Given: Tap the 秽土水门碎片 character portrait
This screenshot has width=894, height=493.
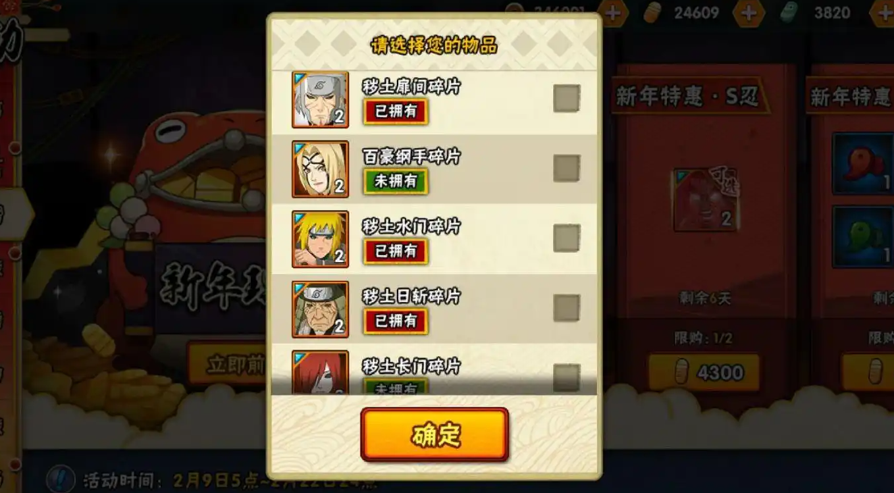Looking at the screenshot, I should pos(321,239).
